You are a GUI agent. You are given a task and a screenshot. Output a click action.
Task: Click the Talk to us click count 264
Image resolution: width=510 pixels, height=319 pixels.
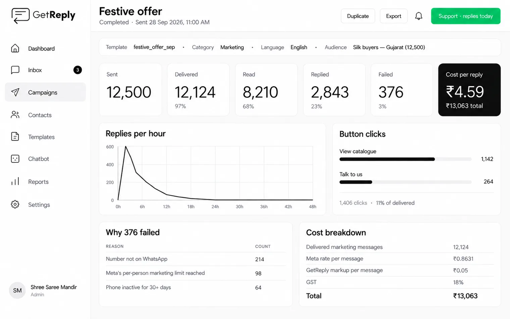click(x=488, y=181)
